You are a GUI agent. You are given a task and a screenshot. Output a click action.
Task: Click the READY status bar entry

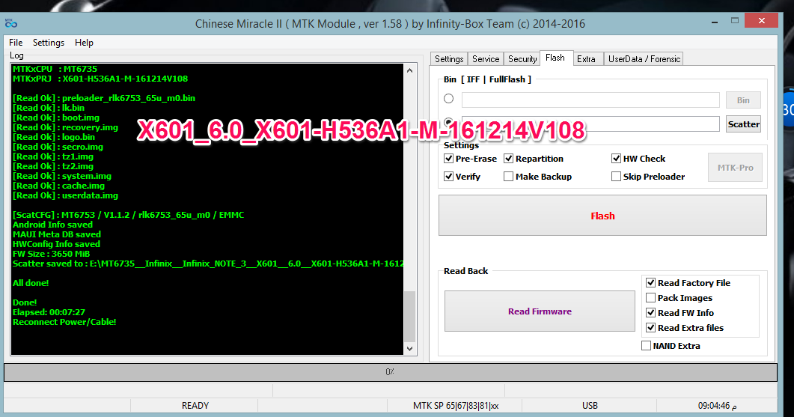pyautogui.click(x=195, y=405)
